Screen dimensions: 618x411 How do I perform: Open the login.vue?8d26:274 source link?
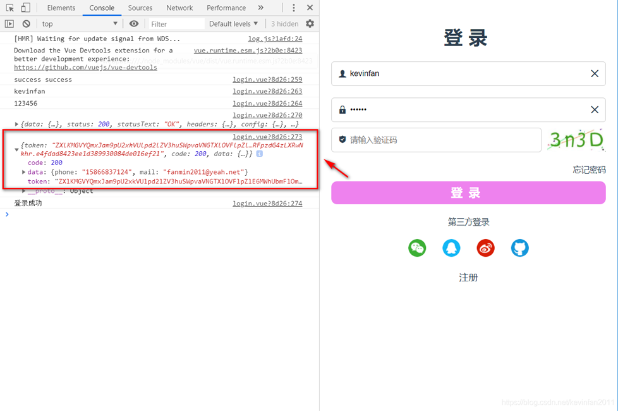coord(267,204)
